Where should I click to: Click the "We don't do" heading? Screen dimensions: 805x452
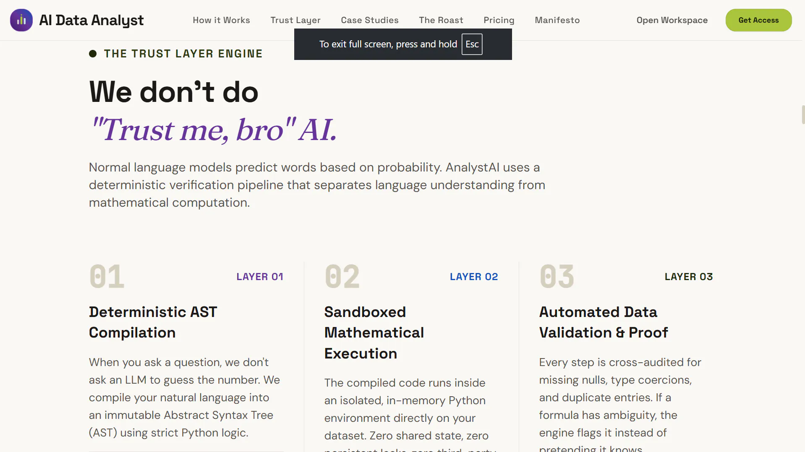pyautogui.click(x=174, y=92)
